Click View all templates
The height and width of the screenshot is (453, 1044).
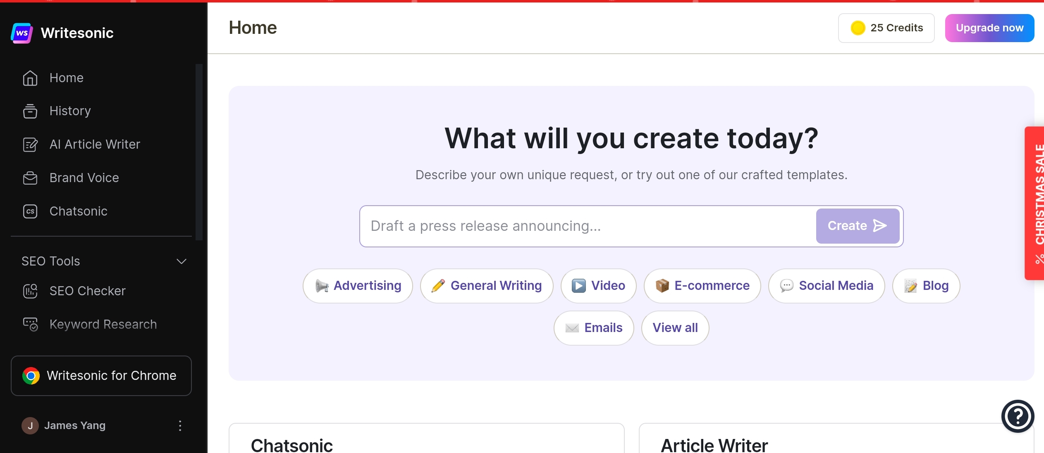[675, 328]
